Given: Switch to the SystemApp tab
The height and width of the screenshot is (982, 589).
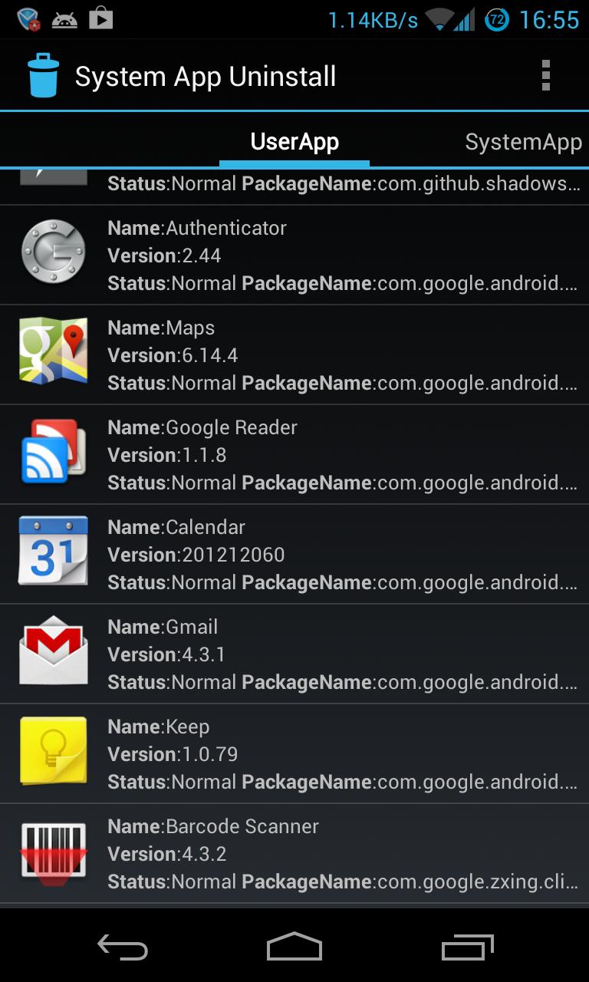Looking at the screenshot, I should (x=523, y=142).
